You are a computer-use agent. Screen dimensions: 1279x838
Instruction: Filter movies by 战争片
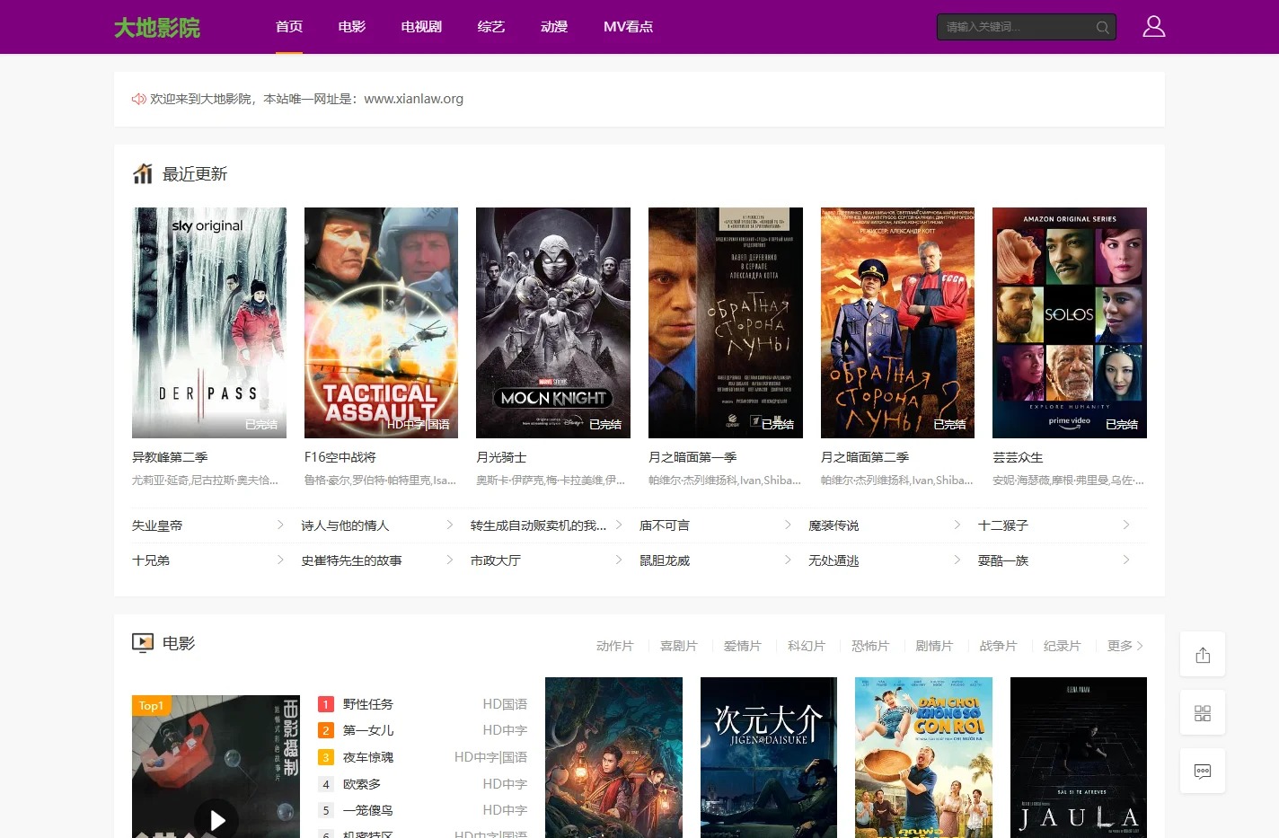998,646
